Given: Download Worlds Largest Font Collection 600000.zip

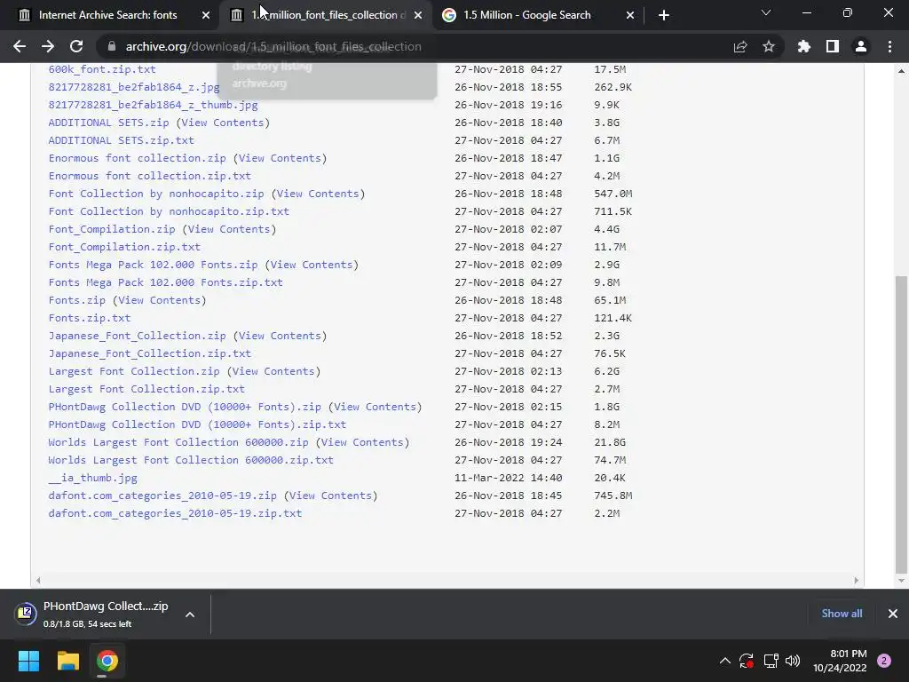Looking at the screenshot, I should 178,442.
